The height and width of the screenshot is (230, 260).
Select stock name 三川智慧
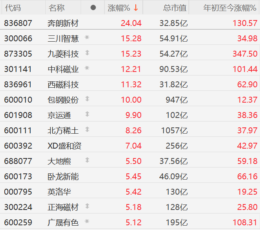pyautogui.click(x=63, y=39)
